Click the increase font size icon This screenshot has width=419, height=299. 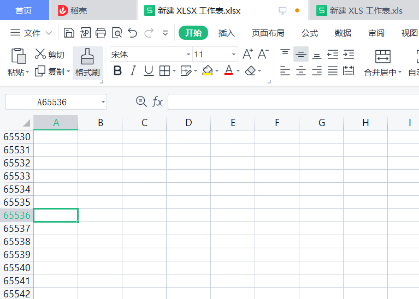click(x=247, y=54)
